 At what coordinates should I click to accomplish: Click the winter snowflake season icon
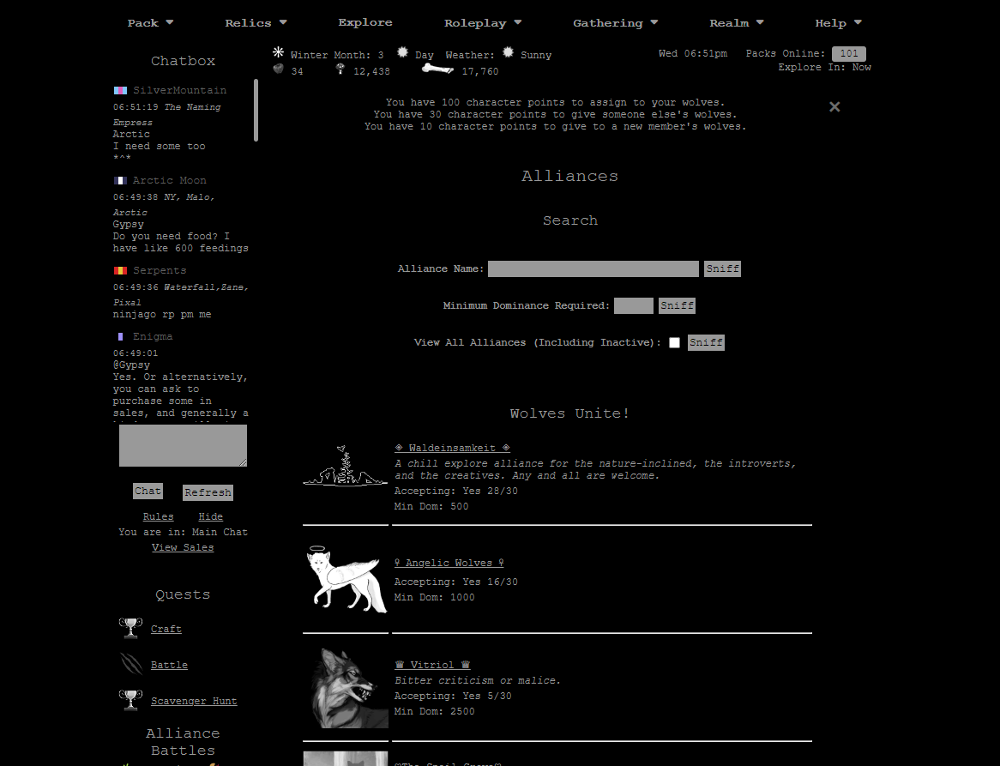point(278,52)
